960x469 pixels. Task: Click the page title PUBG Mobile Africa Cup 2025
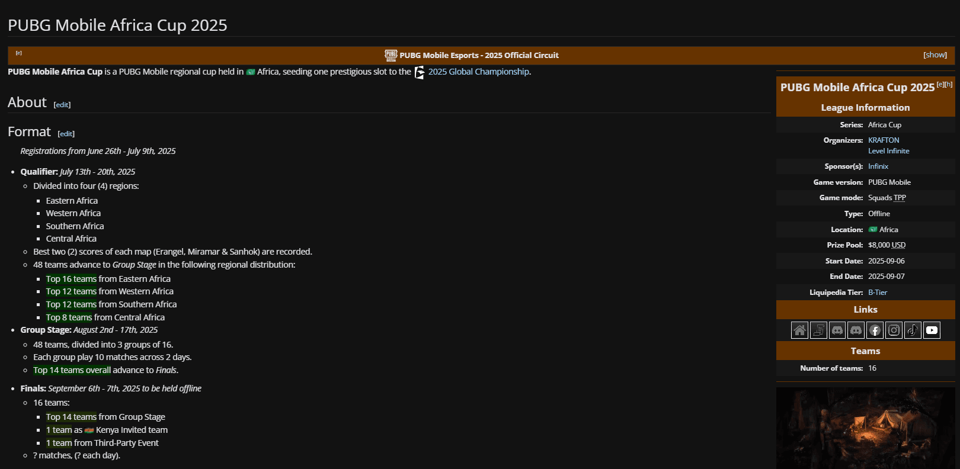tap(117, 25)
